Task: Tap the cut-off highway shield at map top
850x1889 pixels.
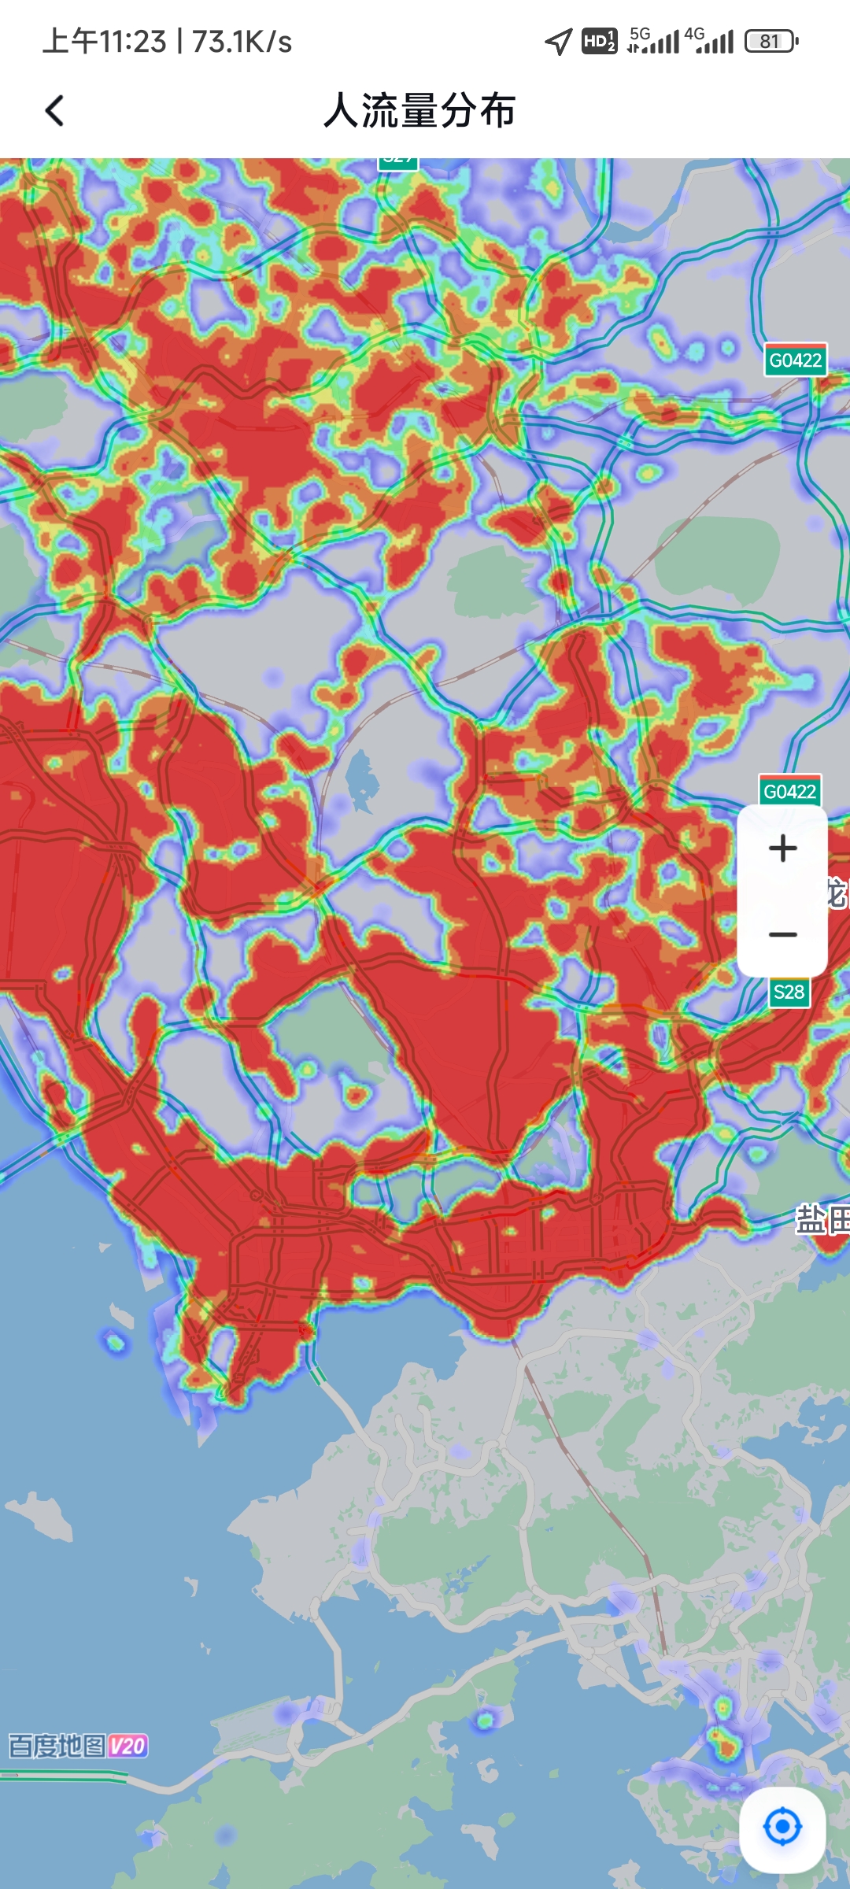Action: tap(398, 162)
